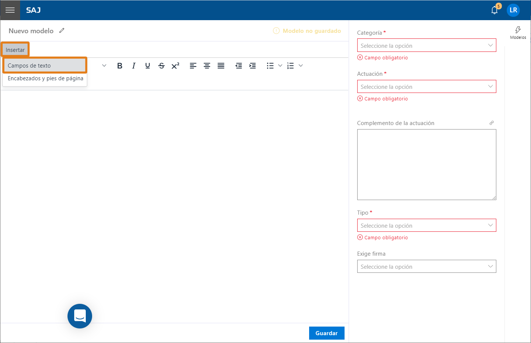Toggle italic text formatting

click(133, 66)
